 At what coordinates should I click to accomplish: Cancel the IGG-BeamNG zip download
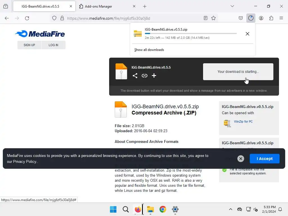pos(247,34)
